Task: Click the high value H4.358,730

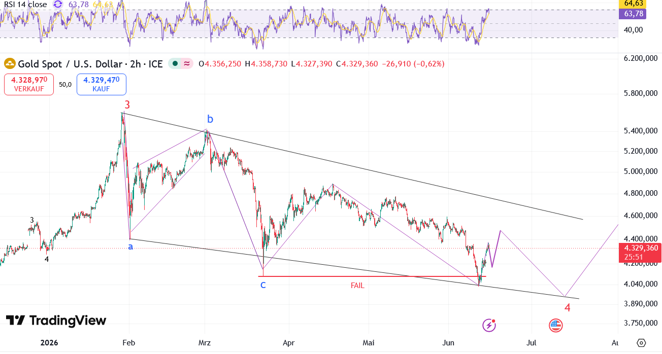Action: [266, 64]
